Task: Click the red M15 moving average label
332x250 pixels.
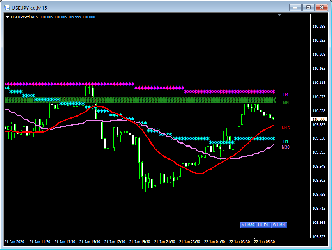Action: coord(286,128)
